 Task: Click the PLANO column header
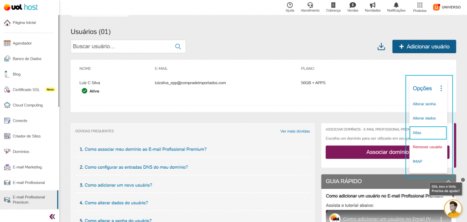tap(308, 68)
